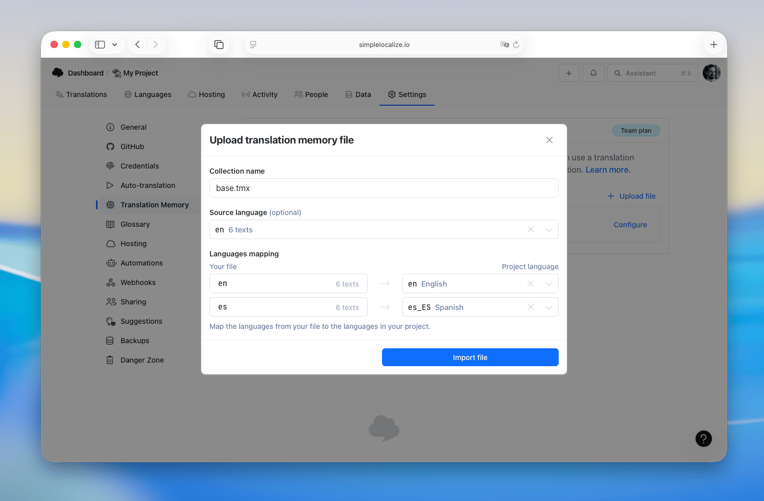Toggle Safari sidebar panel
764x501 pixels.
[100, 45]
